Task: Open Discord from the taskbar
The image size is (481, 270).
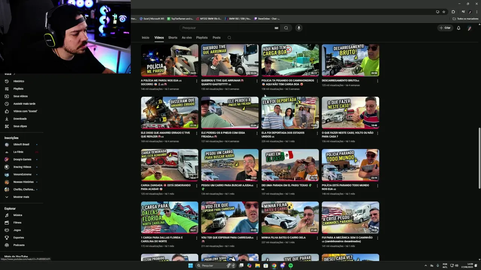Action: 282,265
